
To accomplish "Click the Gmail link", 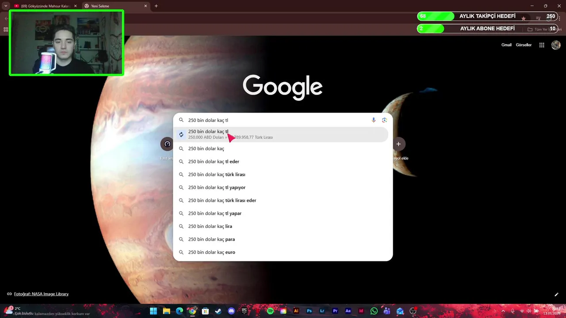I will click(x=506, y=45).
